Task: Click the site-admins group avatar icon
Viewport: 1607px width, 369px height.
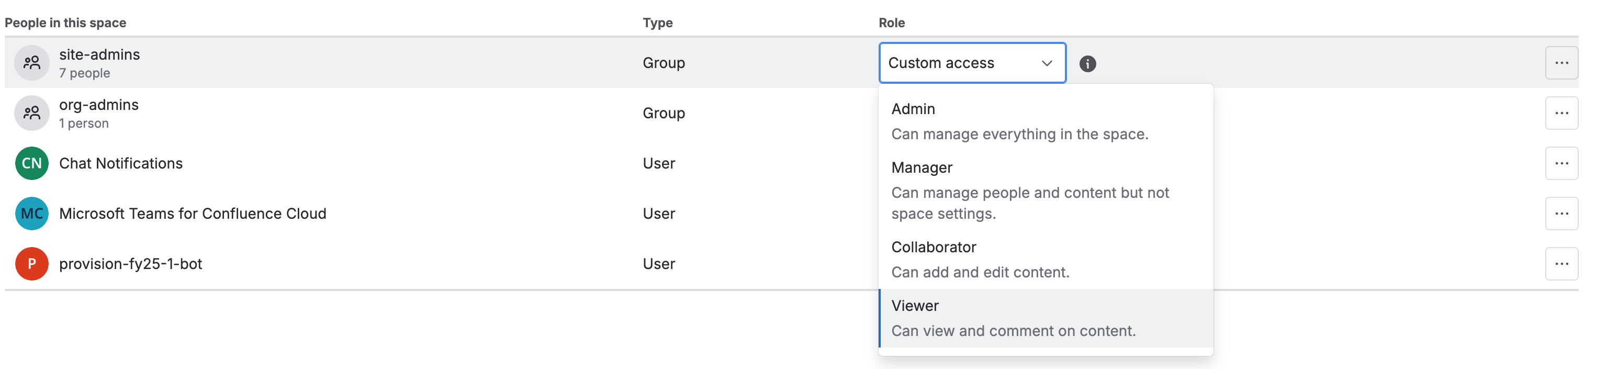Action: click(x=32, y=63)
